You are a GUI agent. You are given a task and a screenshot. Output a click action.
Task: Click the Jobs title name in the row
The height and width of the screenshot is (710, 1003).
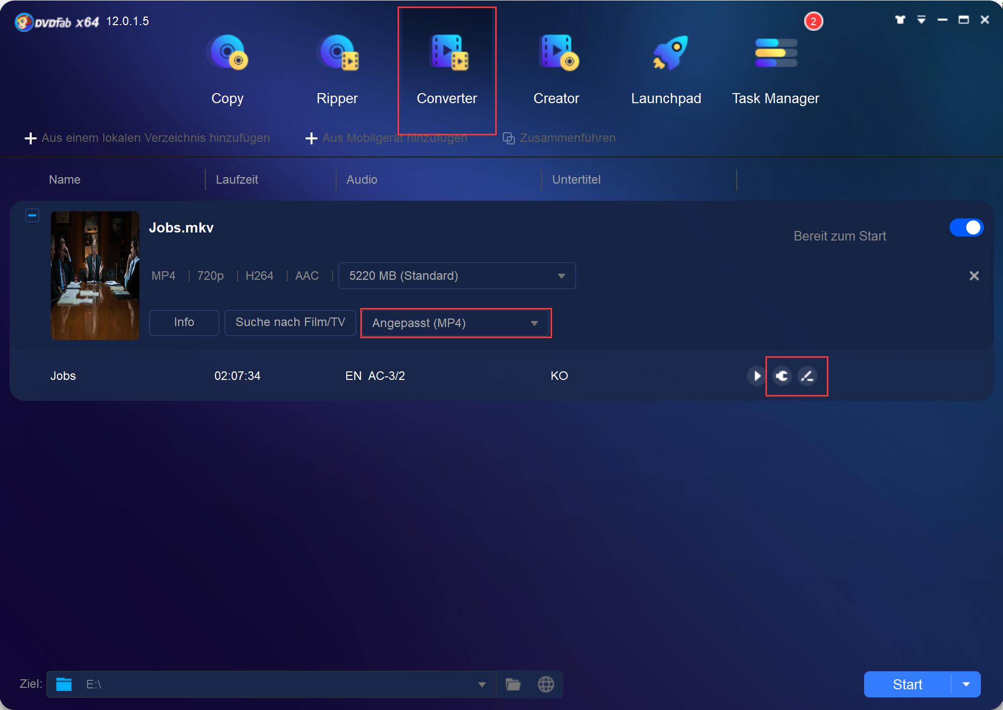(63, 376)
